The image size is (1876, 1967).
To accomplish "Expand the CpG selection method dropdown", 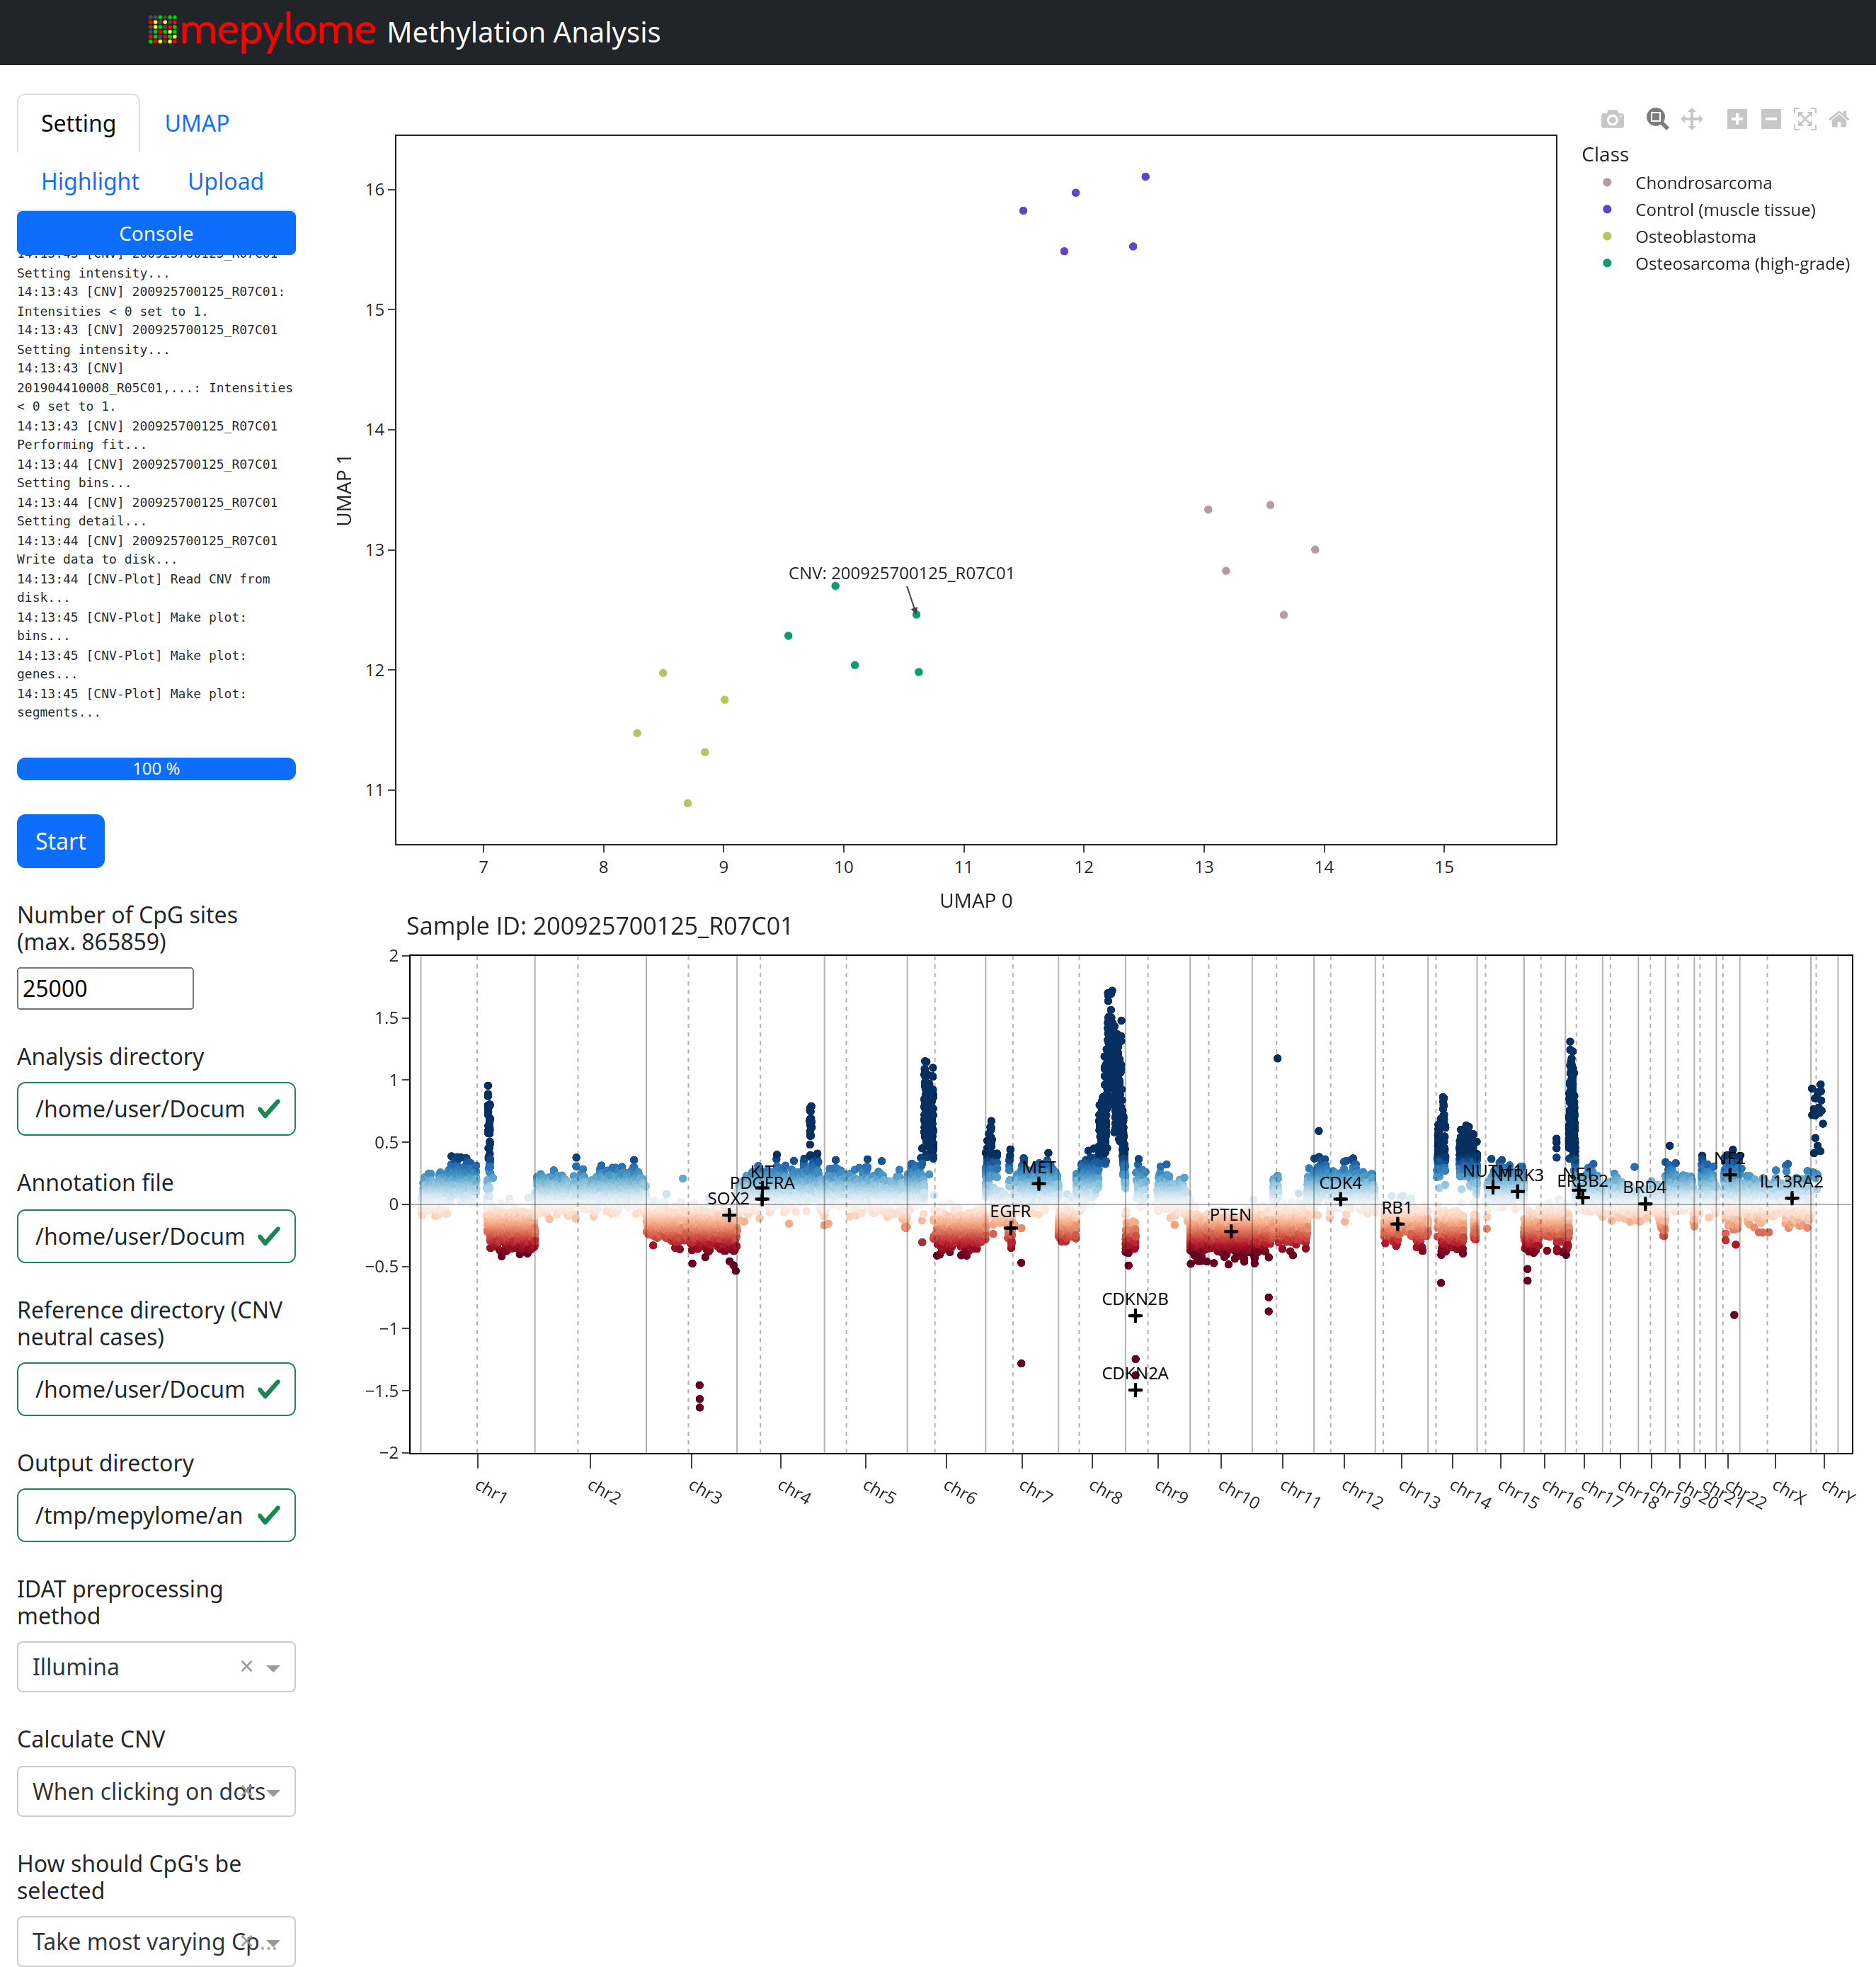I will (273, 1942).
